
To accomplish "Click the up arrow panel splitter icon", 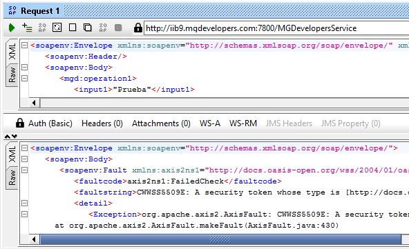I will (8, 136).
